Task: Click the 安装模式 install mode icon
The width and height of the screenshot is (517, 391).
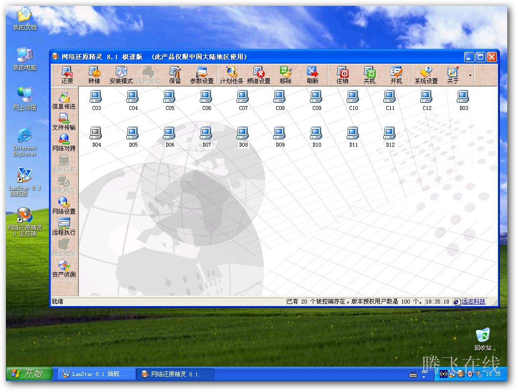Action: (x=121, y=75)
